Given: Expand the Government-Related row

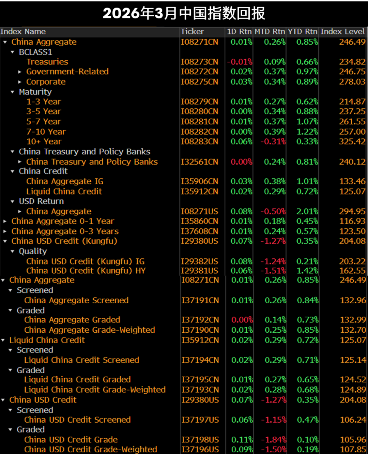Looking at the screenshot, I should click(20, 72).
